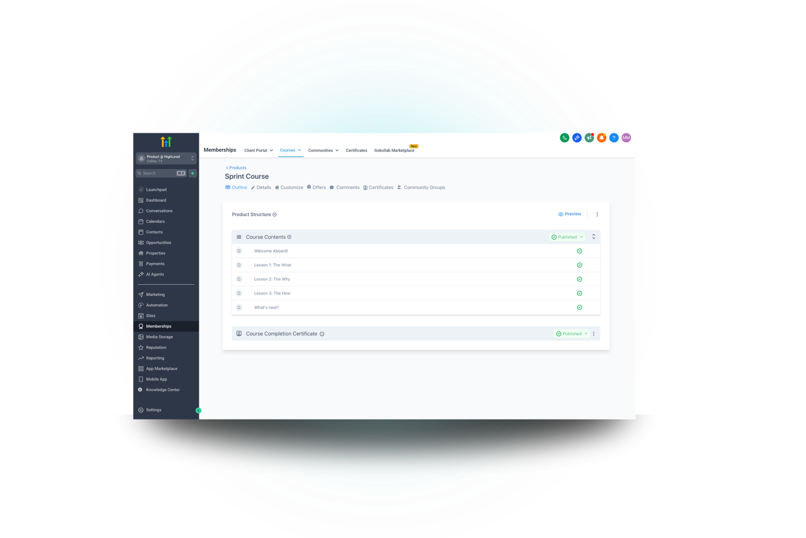Go back to Products link

(x=236, y=168)
